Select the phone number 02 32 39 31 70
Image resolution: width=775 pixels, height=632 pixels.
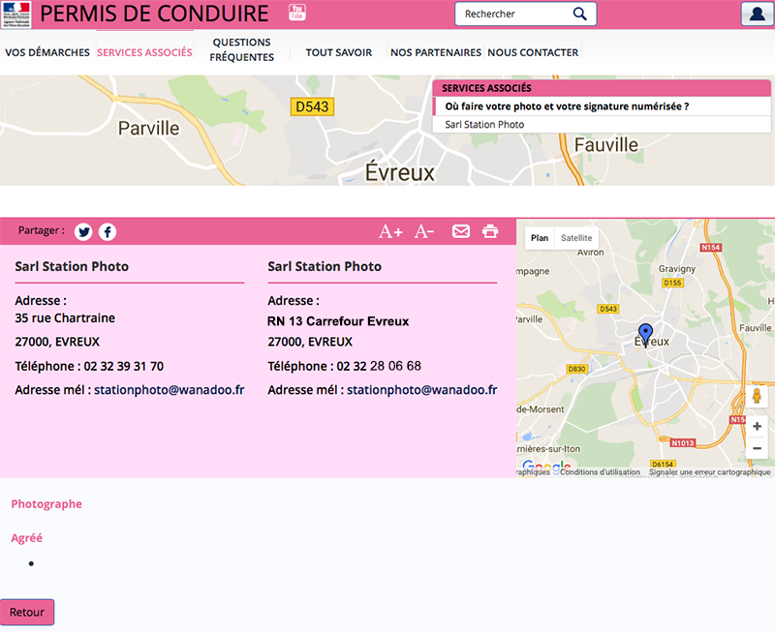pyautogui.click(x=124, y=367)
